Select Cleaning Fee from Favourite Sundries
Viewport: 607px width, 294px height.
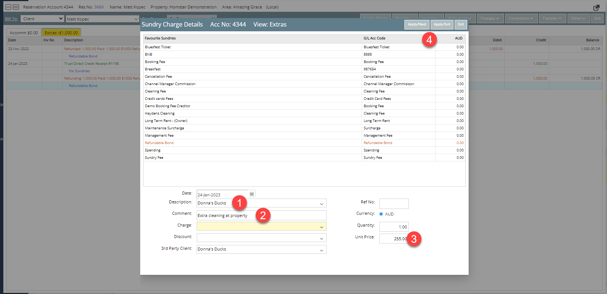[x=155, y=91]
